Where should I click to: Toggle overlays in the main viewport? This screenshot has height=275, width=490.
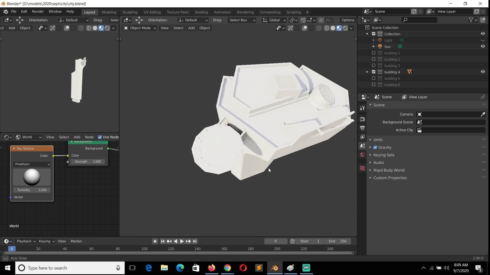click(x=304, y=28)
